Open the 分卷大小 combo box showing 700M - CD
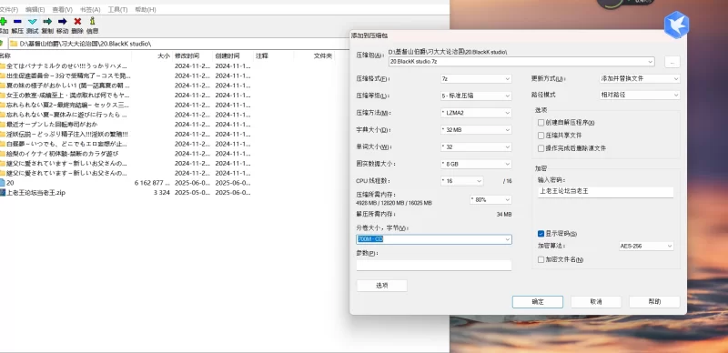The height and width of the screenshot is (353, 728). [x=434, y=239]
